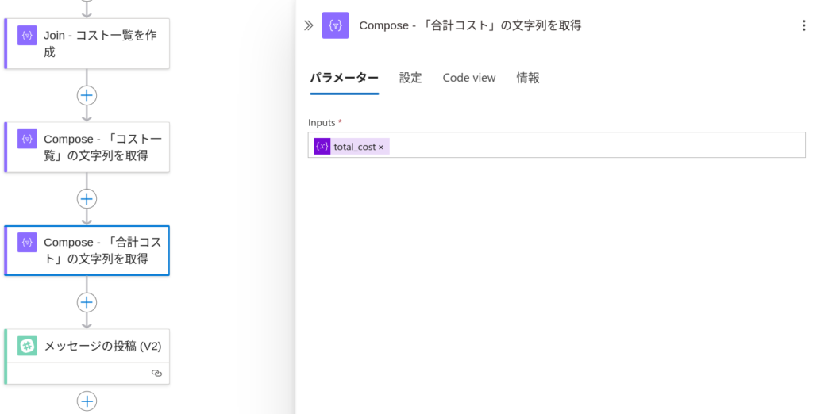Switch to the 情報 tab
Viewport: 813px width, 414px height.
(x=528, y=78)
